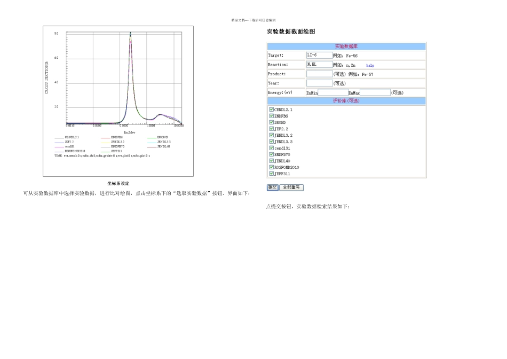Uncheck the CENDL2.1 library checkbox
The image size is (507, 359).
coord(271,110)
